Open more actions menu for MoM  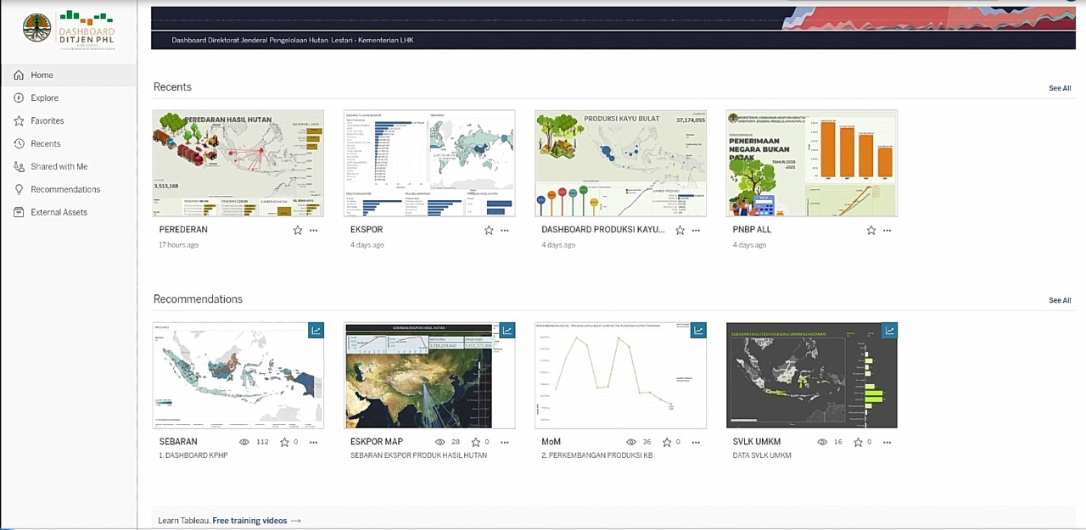click(x=697, y=442)
